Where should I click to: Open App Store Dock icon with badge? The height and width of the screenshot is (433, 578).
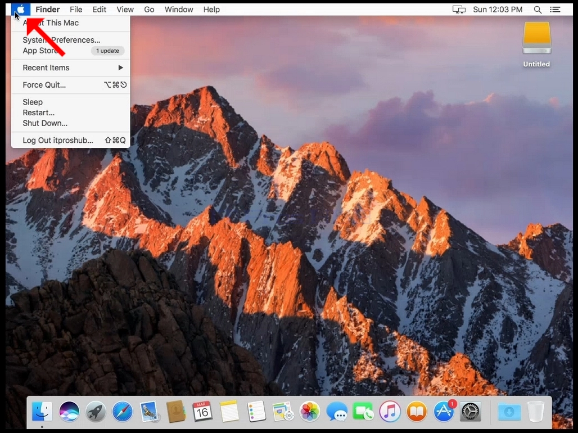(444, 411)
